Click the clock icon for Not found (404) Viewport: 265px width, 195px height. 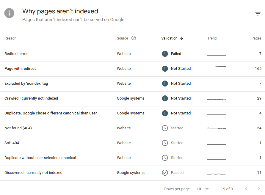pos(165,128)
